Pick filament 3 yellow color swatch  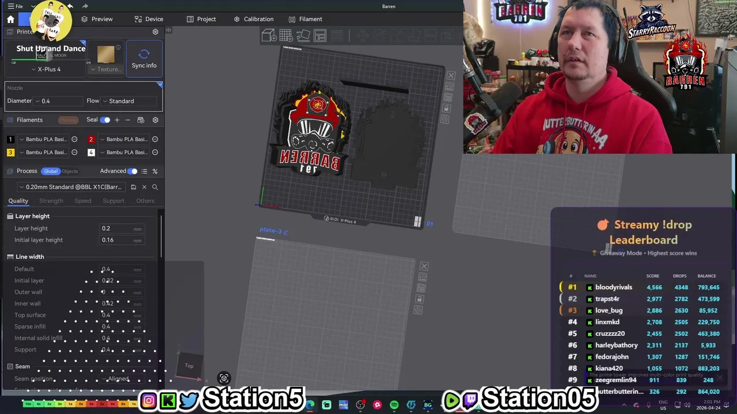tap(10, 152)
